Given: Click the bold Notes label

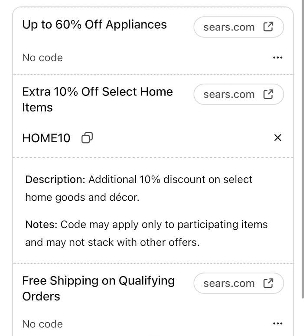Looking at the screenshot, I should point(41,225).
